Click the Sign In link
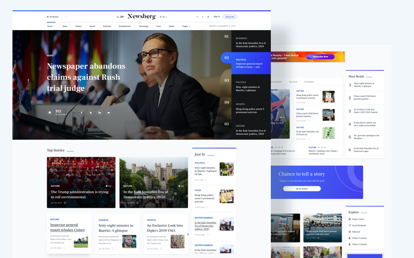 tap(217, 17)
